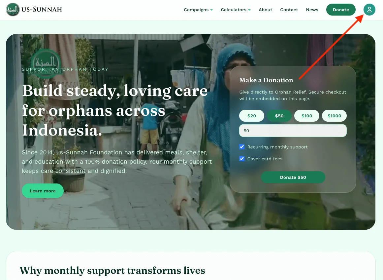Screen dimensions: 383x280
Task: Select the $50 donation amount
Action: coord(279,116)
